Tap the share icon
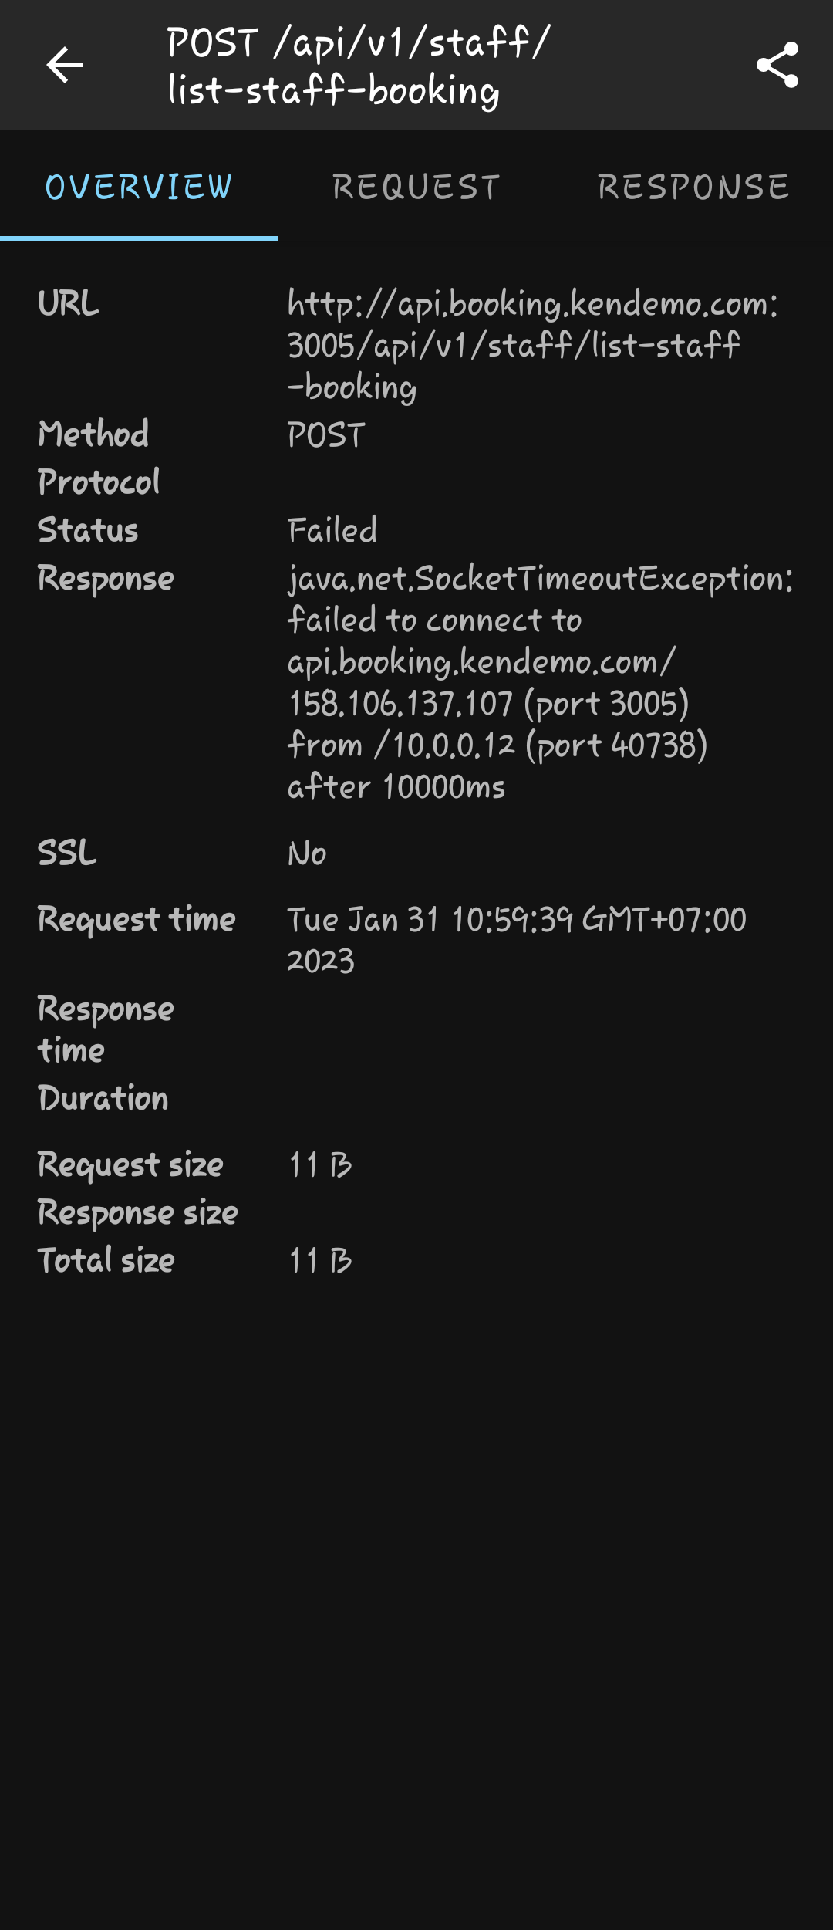Screen dimensions: 833x1930 click(x=777, y=65)
